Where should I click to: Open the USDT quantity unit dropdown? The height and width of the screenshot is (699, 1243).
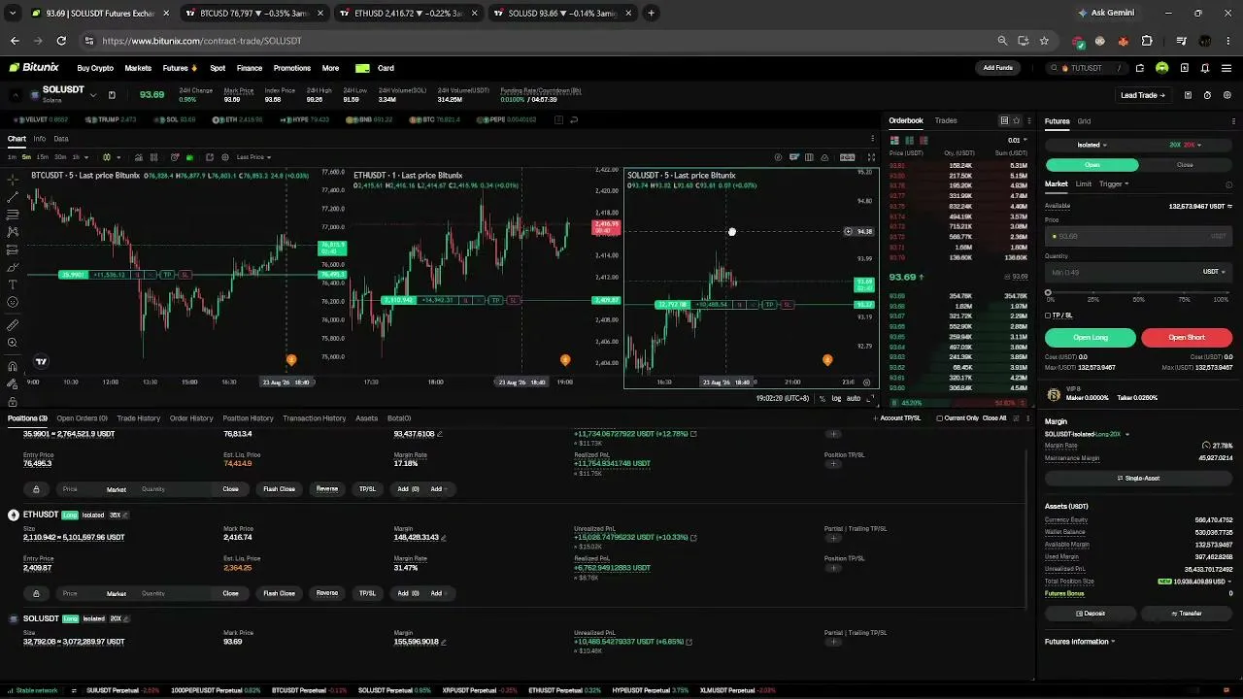coord(1214,272)
